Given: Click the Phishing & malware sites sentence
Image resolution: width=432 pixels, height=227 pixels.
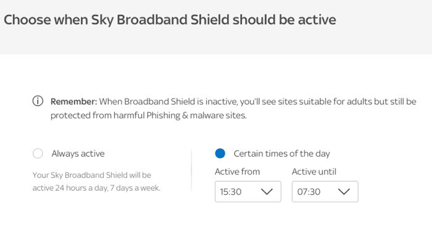Looking at the screenshot, I should point(149,115).
